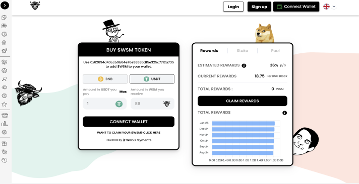
Task: Open the coins exchange sidebar icon
Action: 4,152
